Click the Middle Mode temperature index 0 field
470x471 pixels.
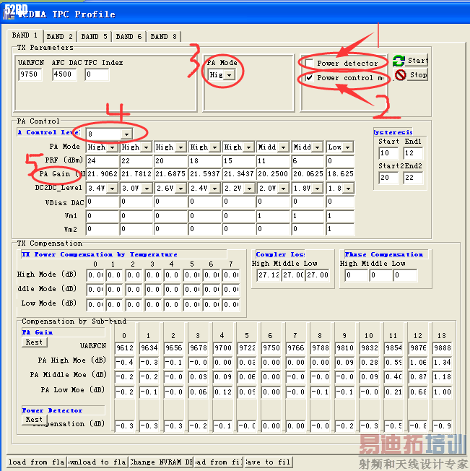coord(96,290)
